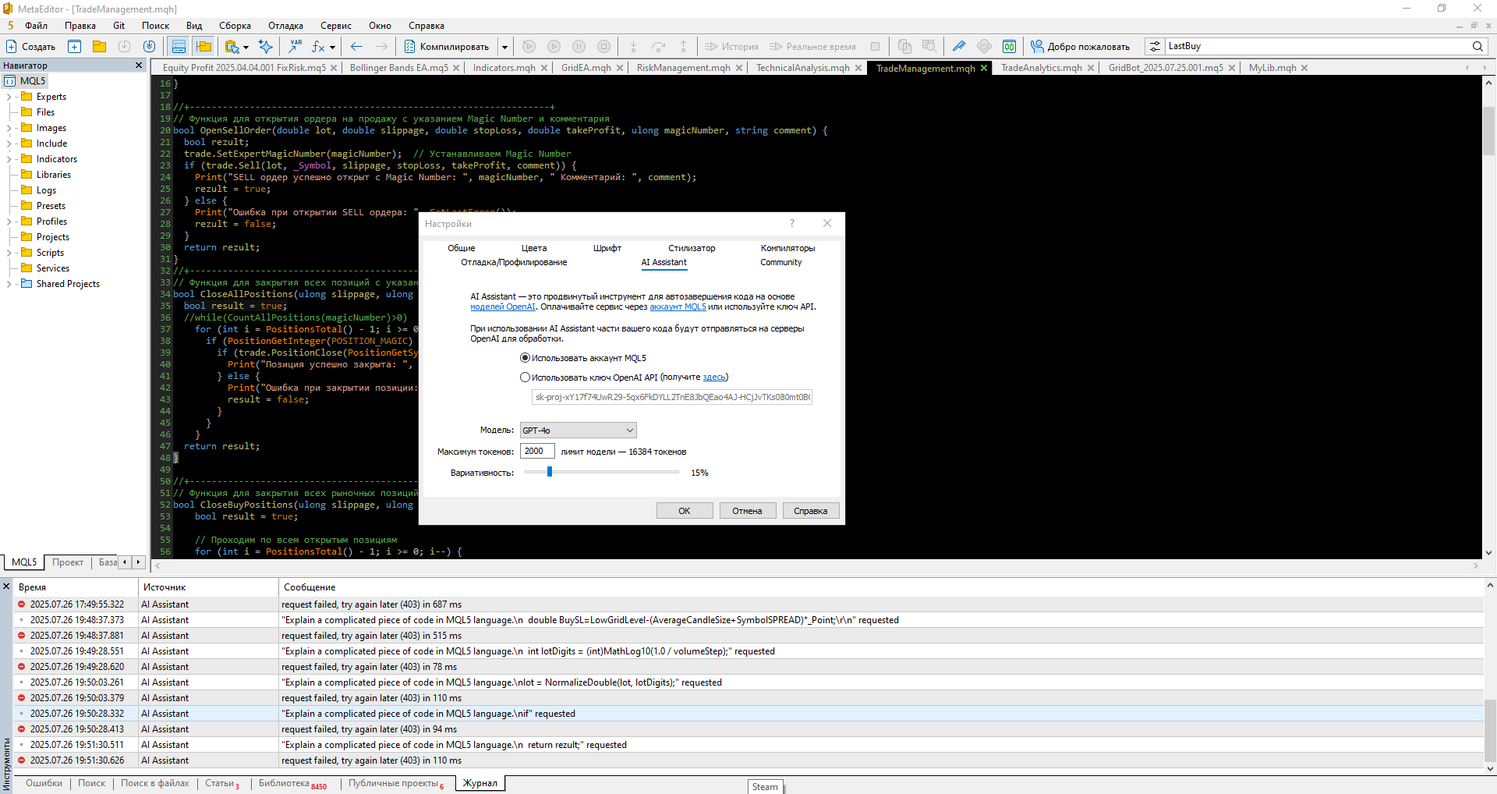1497x794 pixels.
Task: Open the Сервис menu
Action: (x=335, y=26)
